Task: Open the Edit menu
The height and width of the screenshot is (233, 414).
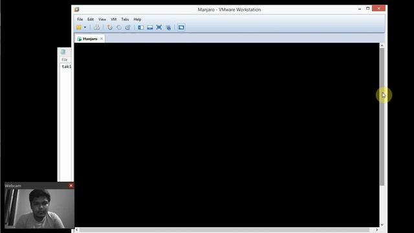Action: pyautogui.click(x=91, y=19)
